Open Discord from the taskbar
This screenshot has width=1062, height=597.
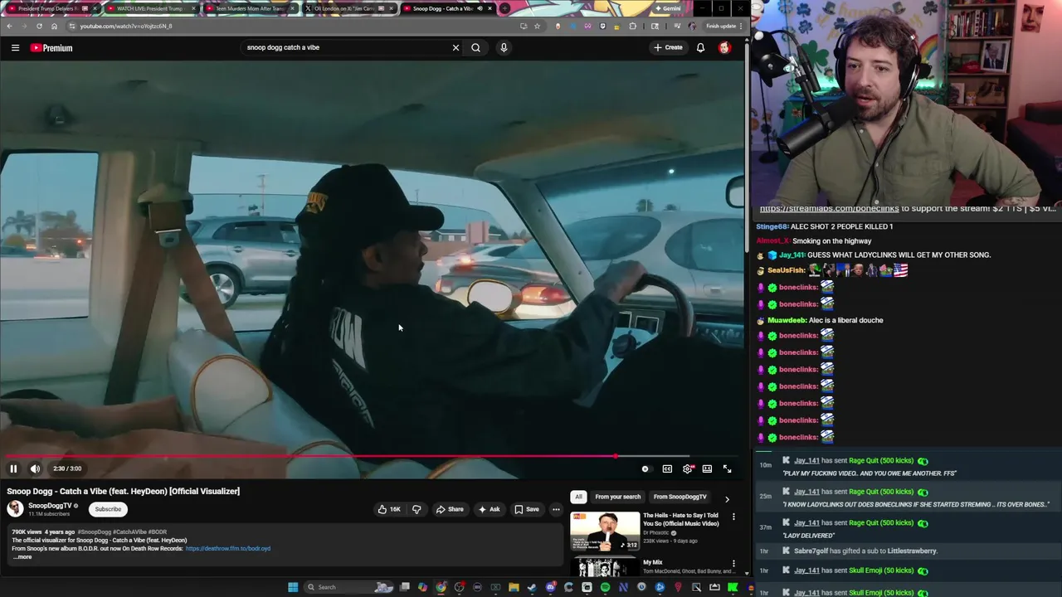(x=550, y=587)
